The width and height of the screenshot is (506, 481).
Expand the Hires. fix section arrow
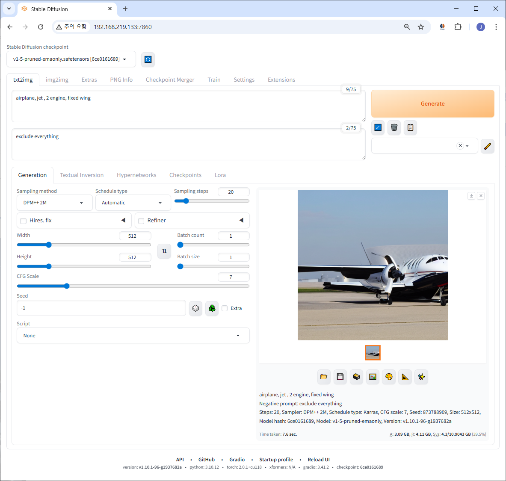123,220
